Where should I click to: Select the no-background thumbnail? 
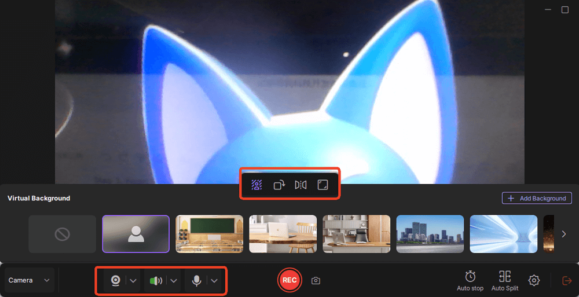(63, 234)
